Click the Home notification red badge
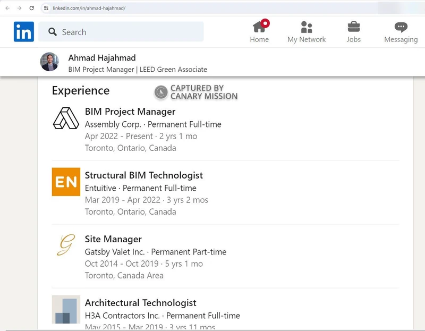425x331 pixels. click(x=265, y=23)
